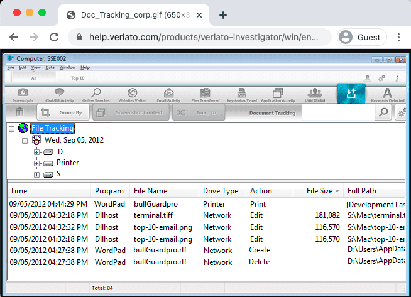The width and height of the screenshot is (411, 297).
Task: Open the Data menu
Action: coord(50,68)
